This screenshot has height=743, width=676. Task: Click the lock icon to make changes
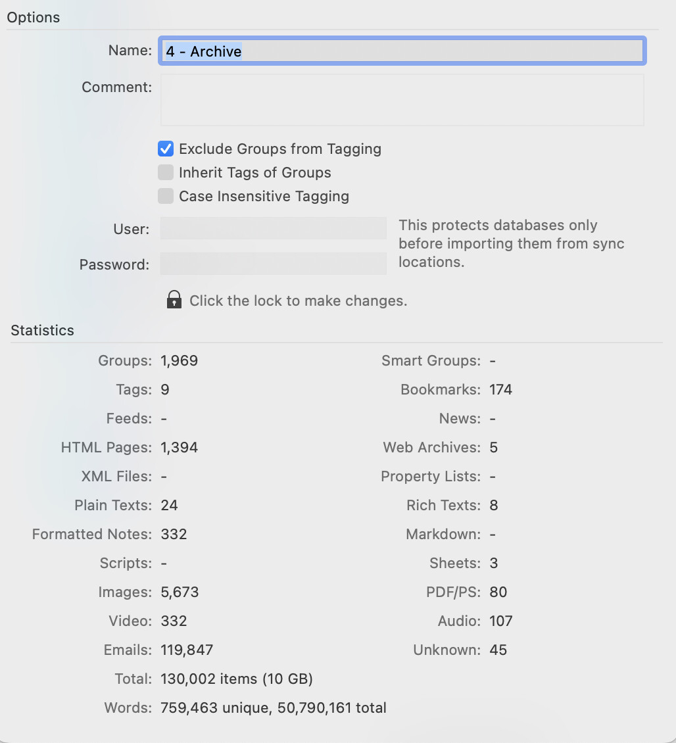coord(174,300)
